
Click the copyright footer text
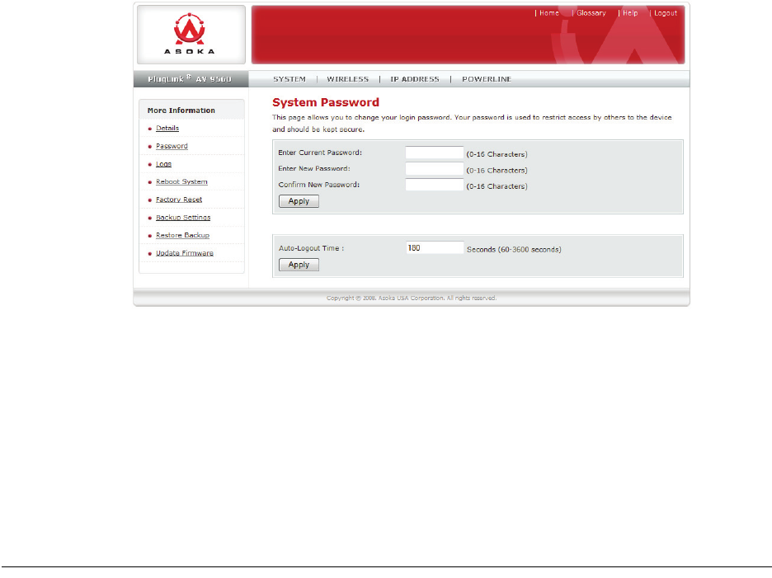(x=412, y=298)
